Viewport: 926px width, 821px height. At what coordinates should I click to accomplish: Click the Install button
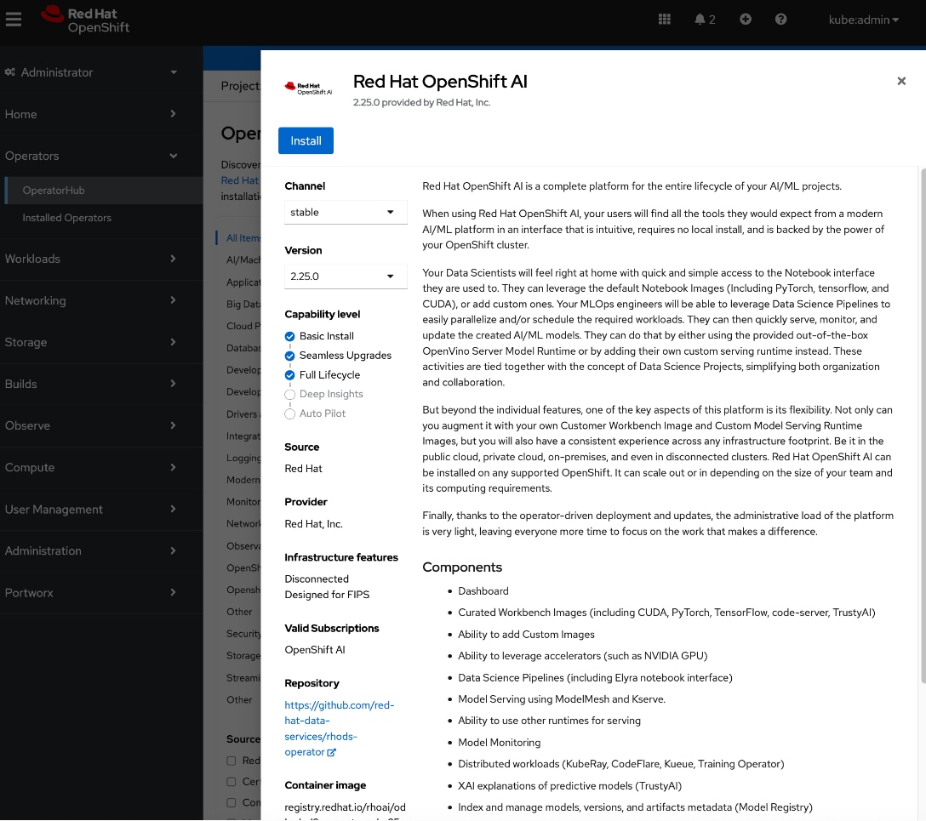pos(306,140)
